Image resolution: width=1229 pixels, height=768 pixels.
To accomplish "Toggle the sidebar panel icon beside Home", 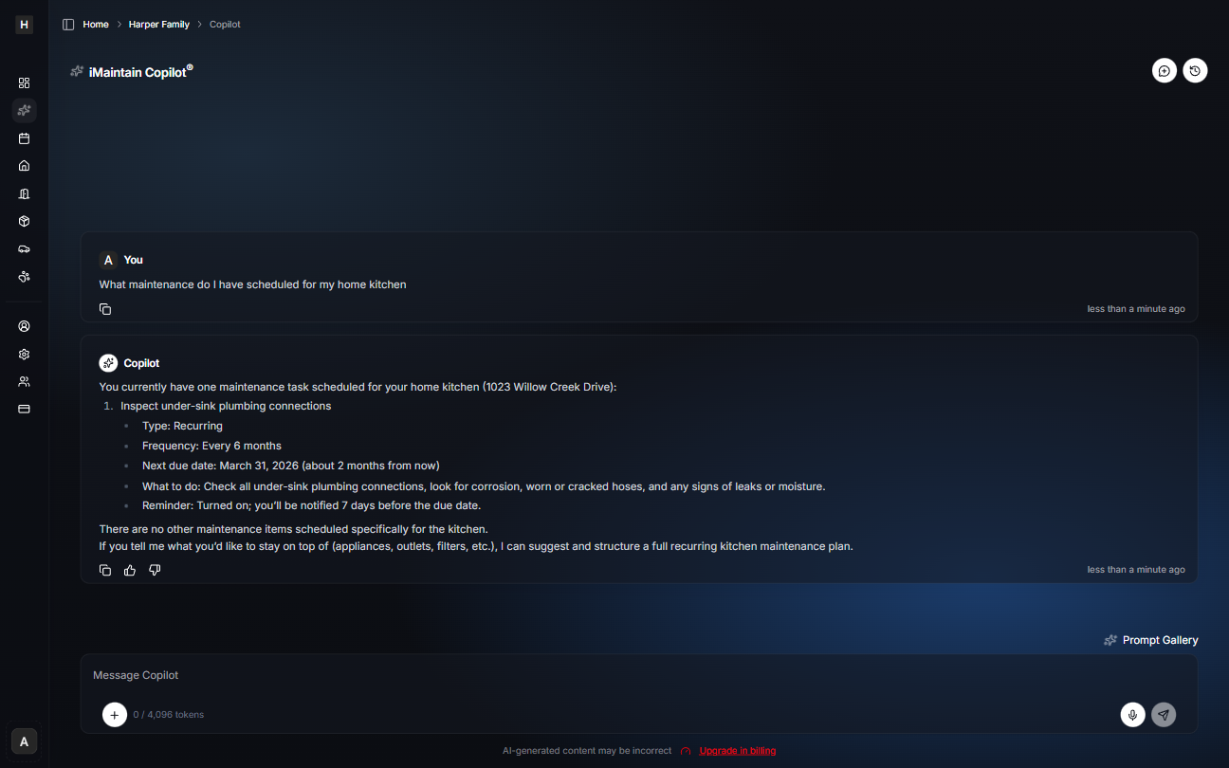I will tap(68, 25).
